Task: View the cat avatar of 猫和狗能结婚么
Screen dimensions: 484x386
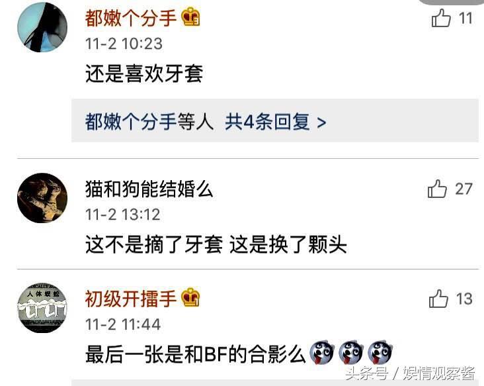Action: tap(42, 198)
